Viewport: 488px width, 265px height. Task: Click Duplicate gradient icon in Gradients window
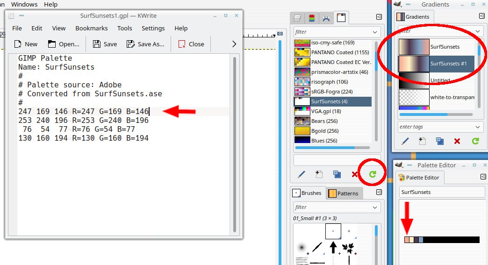pyautogui.click(x=440, y=141)
